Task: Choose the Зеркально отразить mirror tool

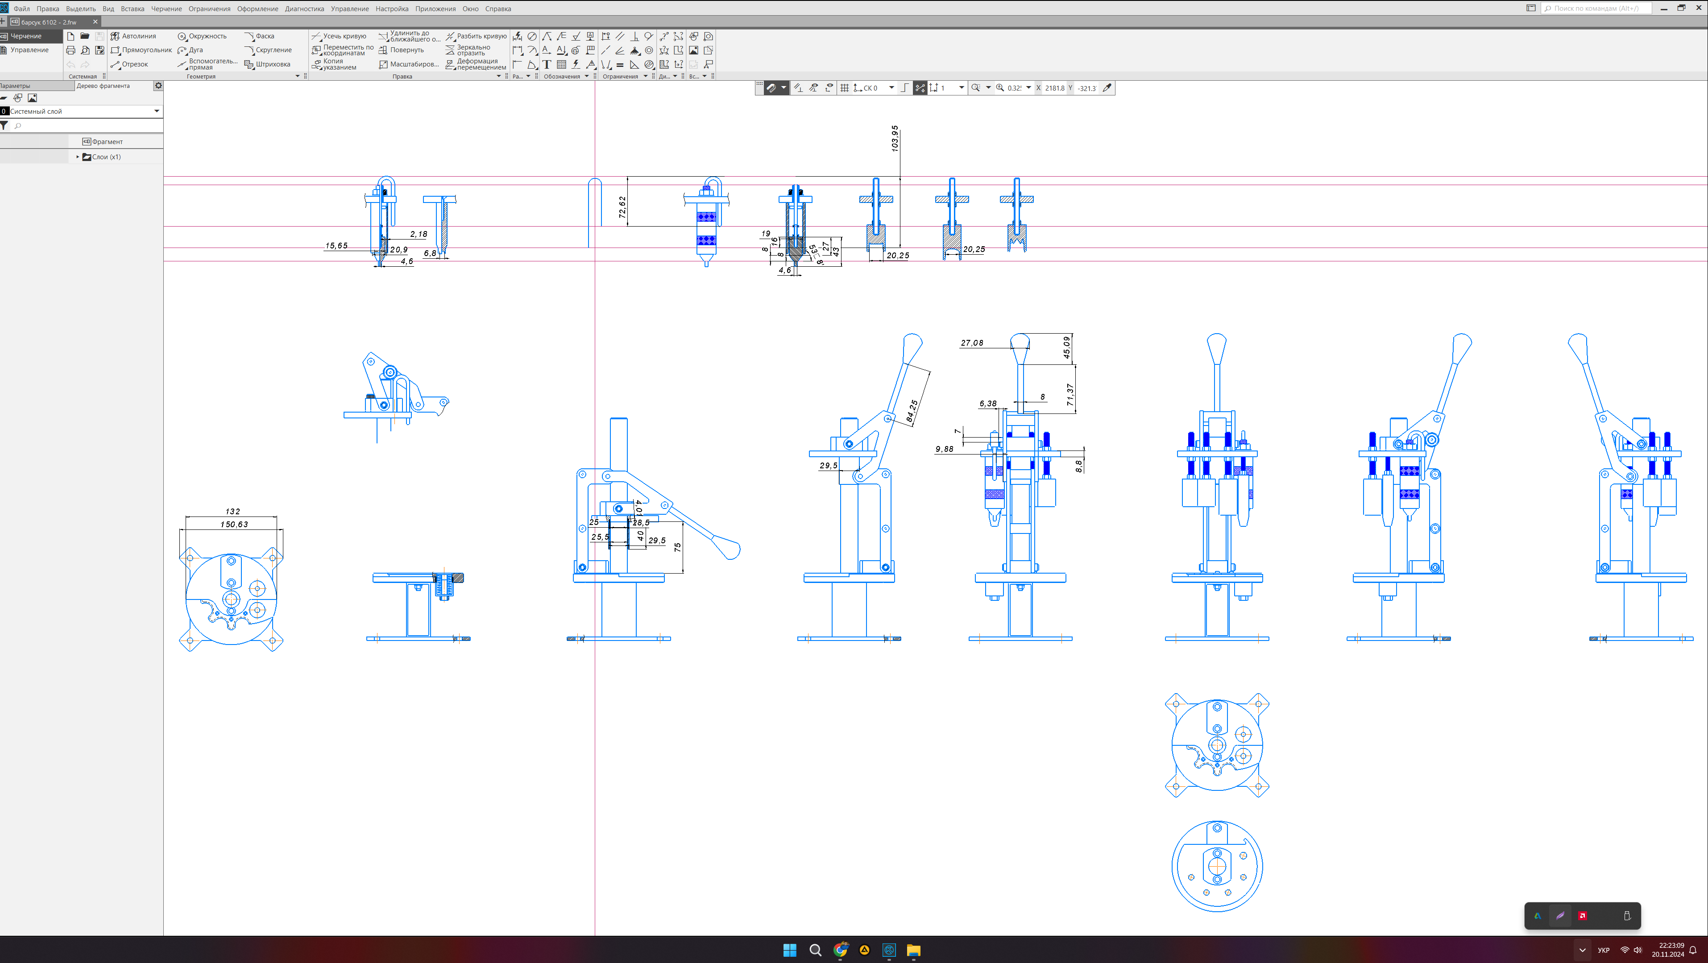Action: tap(468, 50)
